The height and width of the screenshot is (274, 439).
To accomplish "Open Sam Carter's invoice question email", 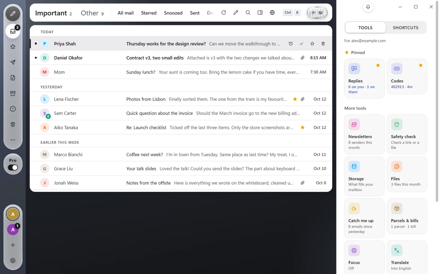I will [x=181, y=113].
